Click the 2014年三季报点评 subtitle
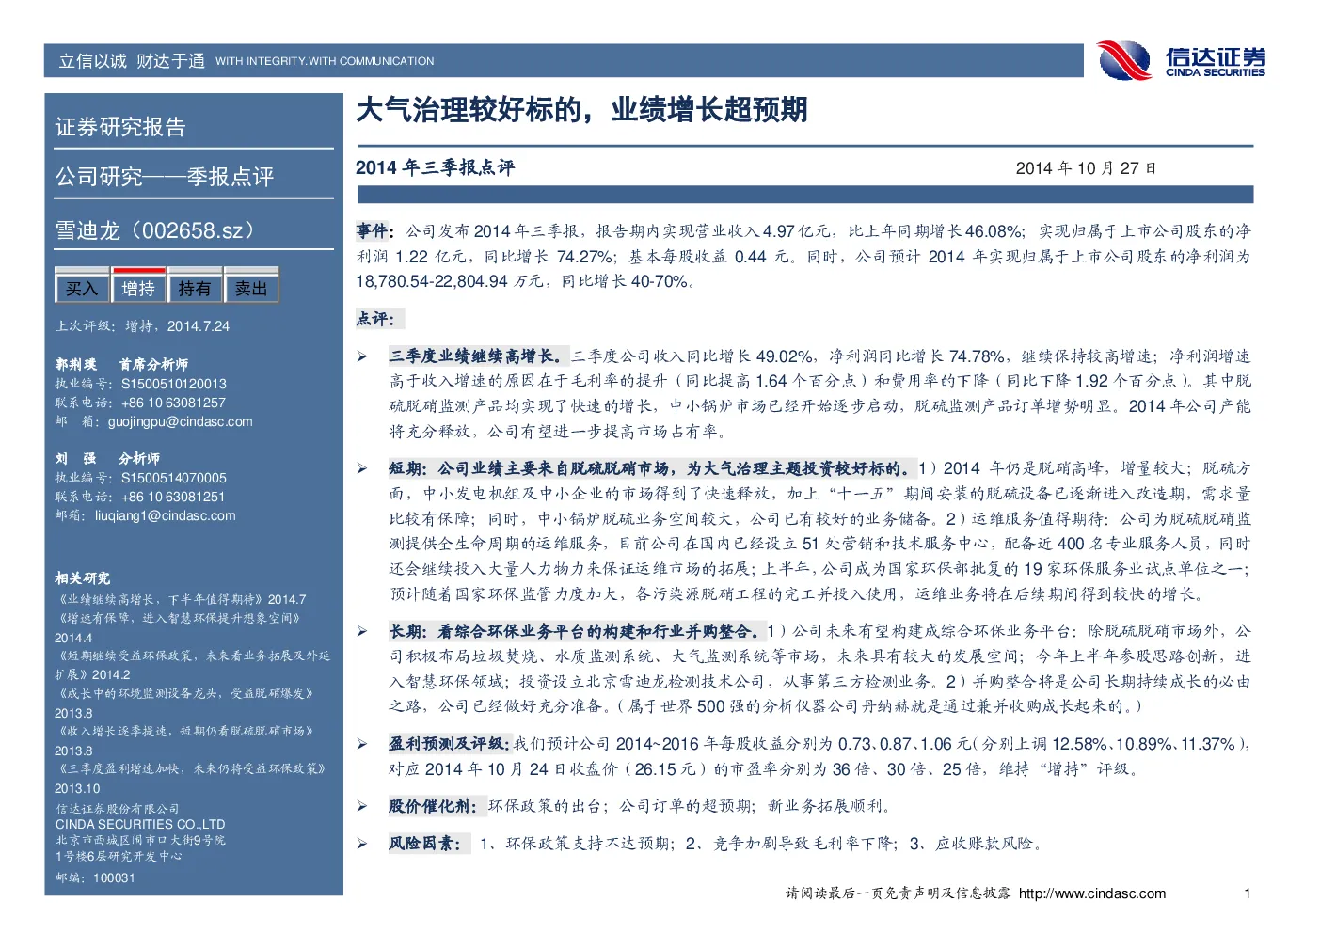The width and height of the screenshot is (1320, 933). pyautogui.click(x=435, y=167)
